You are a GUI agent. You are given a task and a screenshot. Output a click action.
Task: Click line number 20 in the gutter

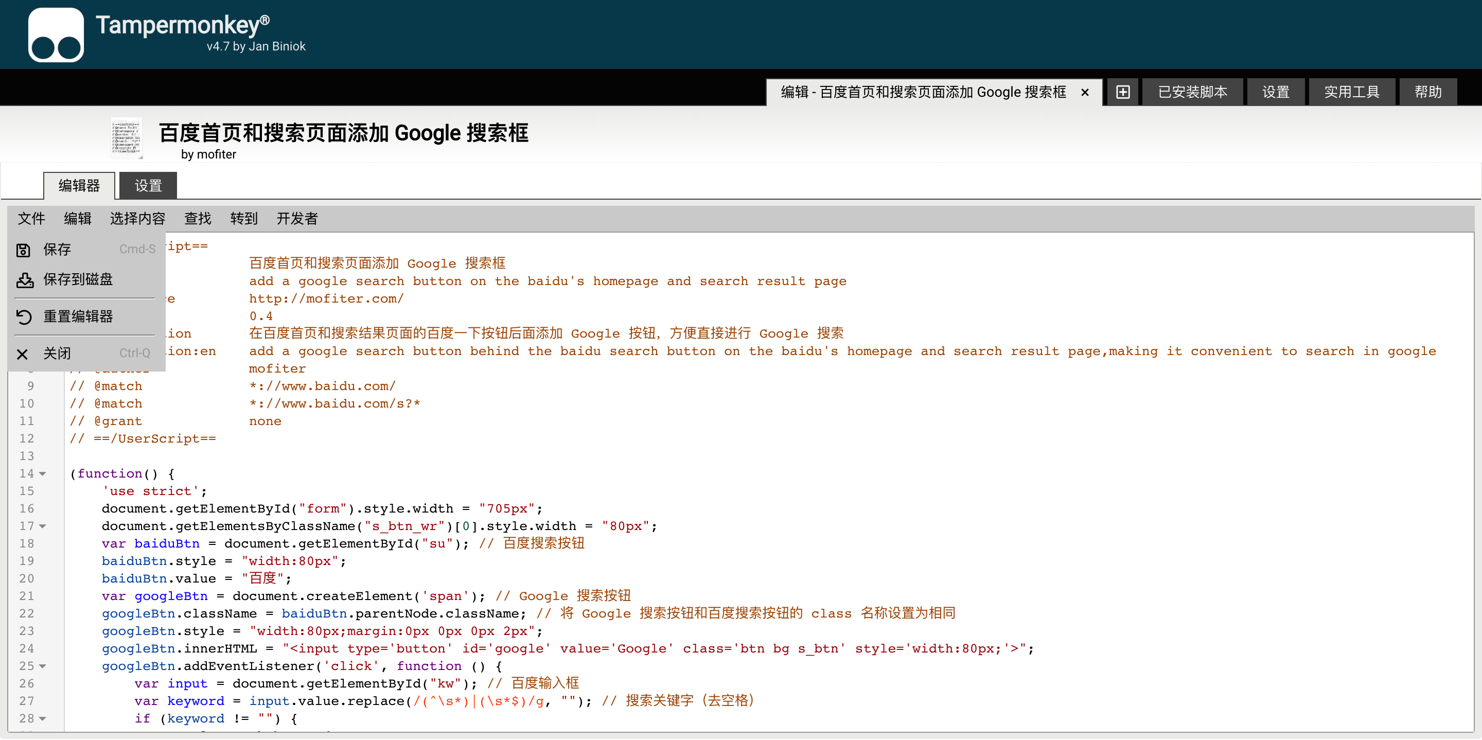pos(27,579)
